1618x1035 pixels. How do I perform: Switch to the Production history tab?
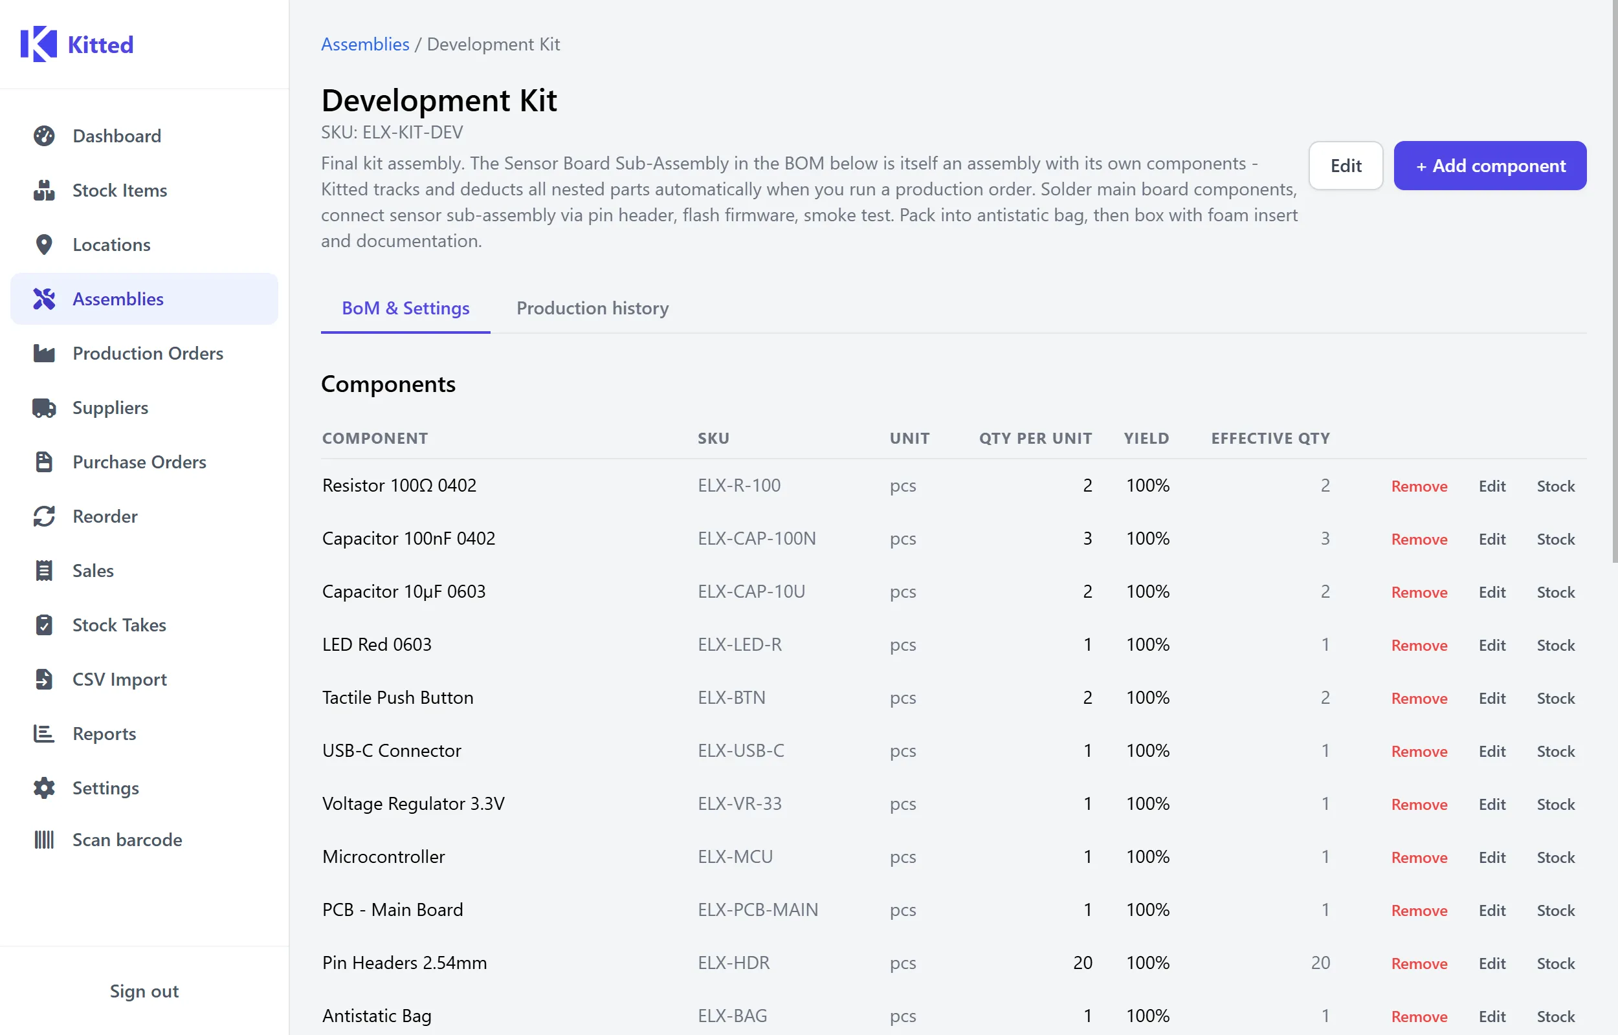[592, 308]
